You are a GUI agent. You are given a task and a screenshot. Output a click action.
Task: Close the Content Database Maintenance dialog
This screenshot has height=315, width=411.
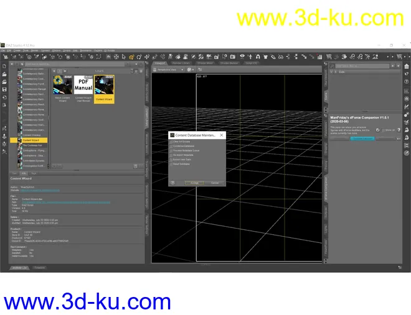coord(222,134)
